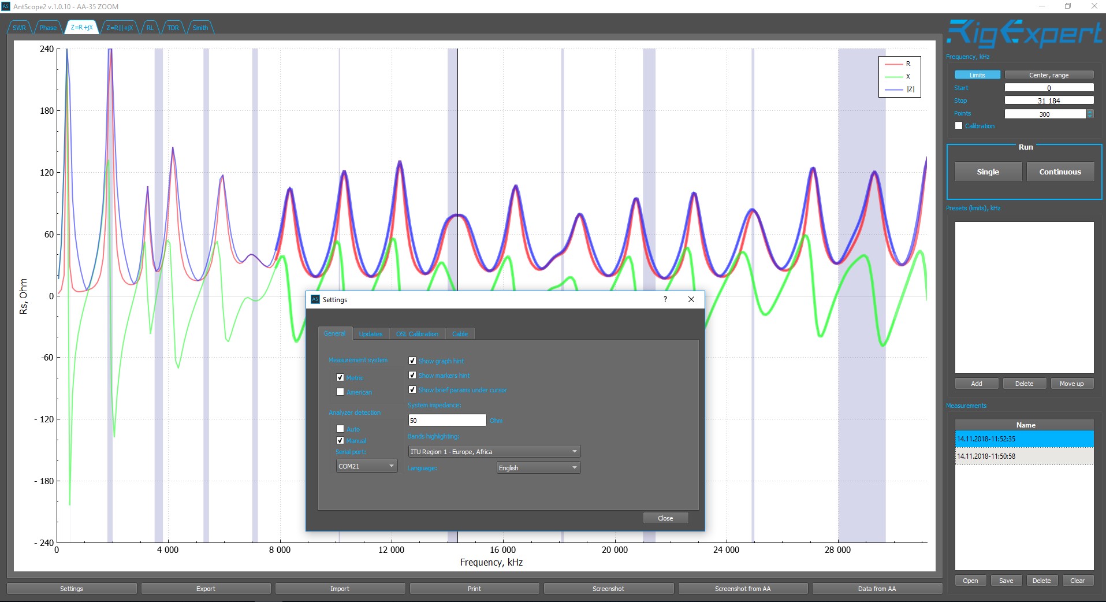Click the RigExpert logo
Viewport: 1106px width, 602px height.
[x=1023, y=34]
